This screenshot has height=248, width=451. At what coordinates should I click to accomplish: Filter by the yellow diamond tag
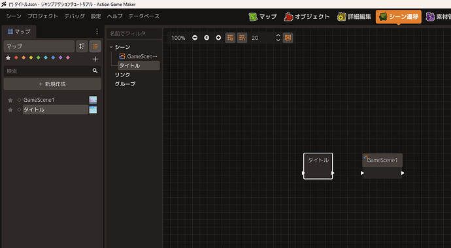(x=31, y=57)
